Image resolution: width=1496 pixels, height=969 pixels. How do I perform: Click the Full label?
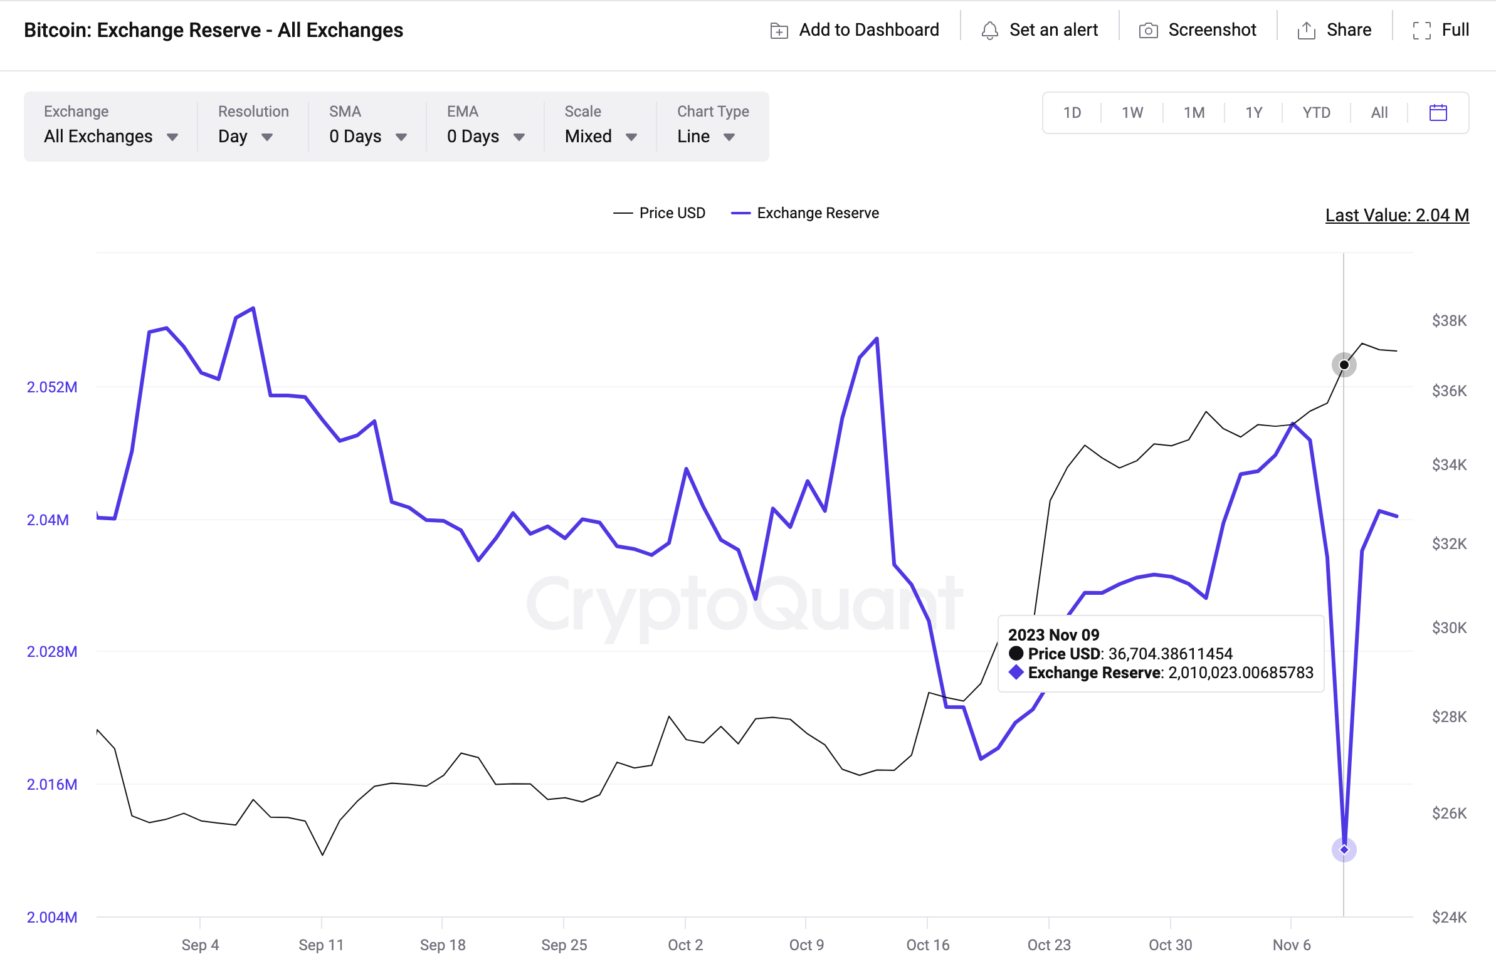tap(1455, 30)
